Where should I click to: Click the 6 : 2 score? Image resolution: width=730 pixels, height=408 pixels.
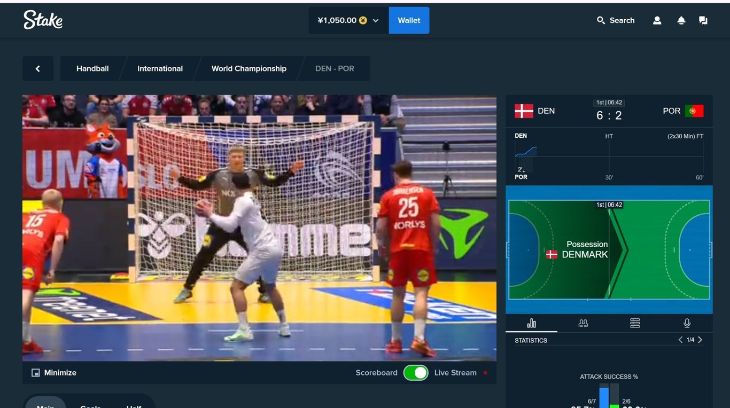609,115
